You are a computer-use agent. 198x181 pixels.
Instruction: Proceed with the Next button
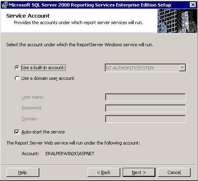pyautogui.click(x=139, y=172)
